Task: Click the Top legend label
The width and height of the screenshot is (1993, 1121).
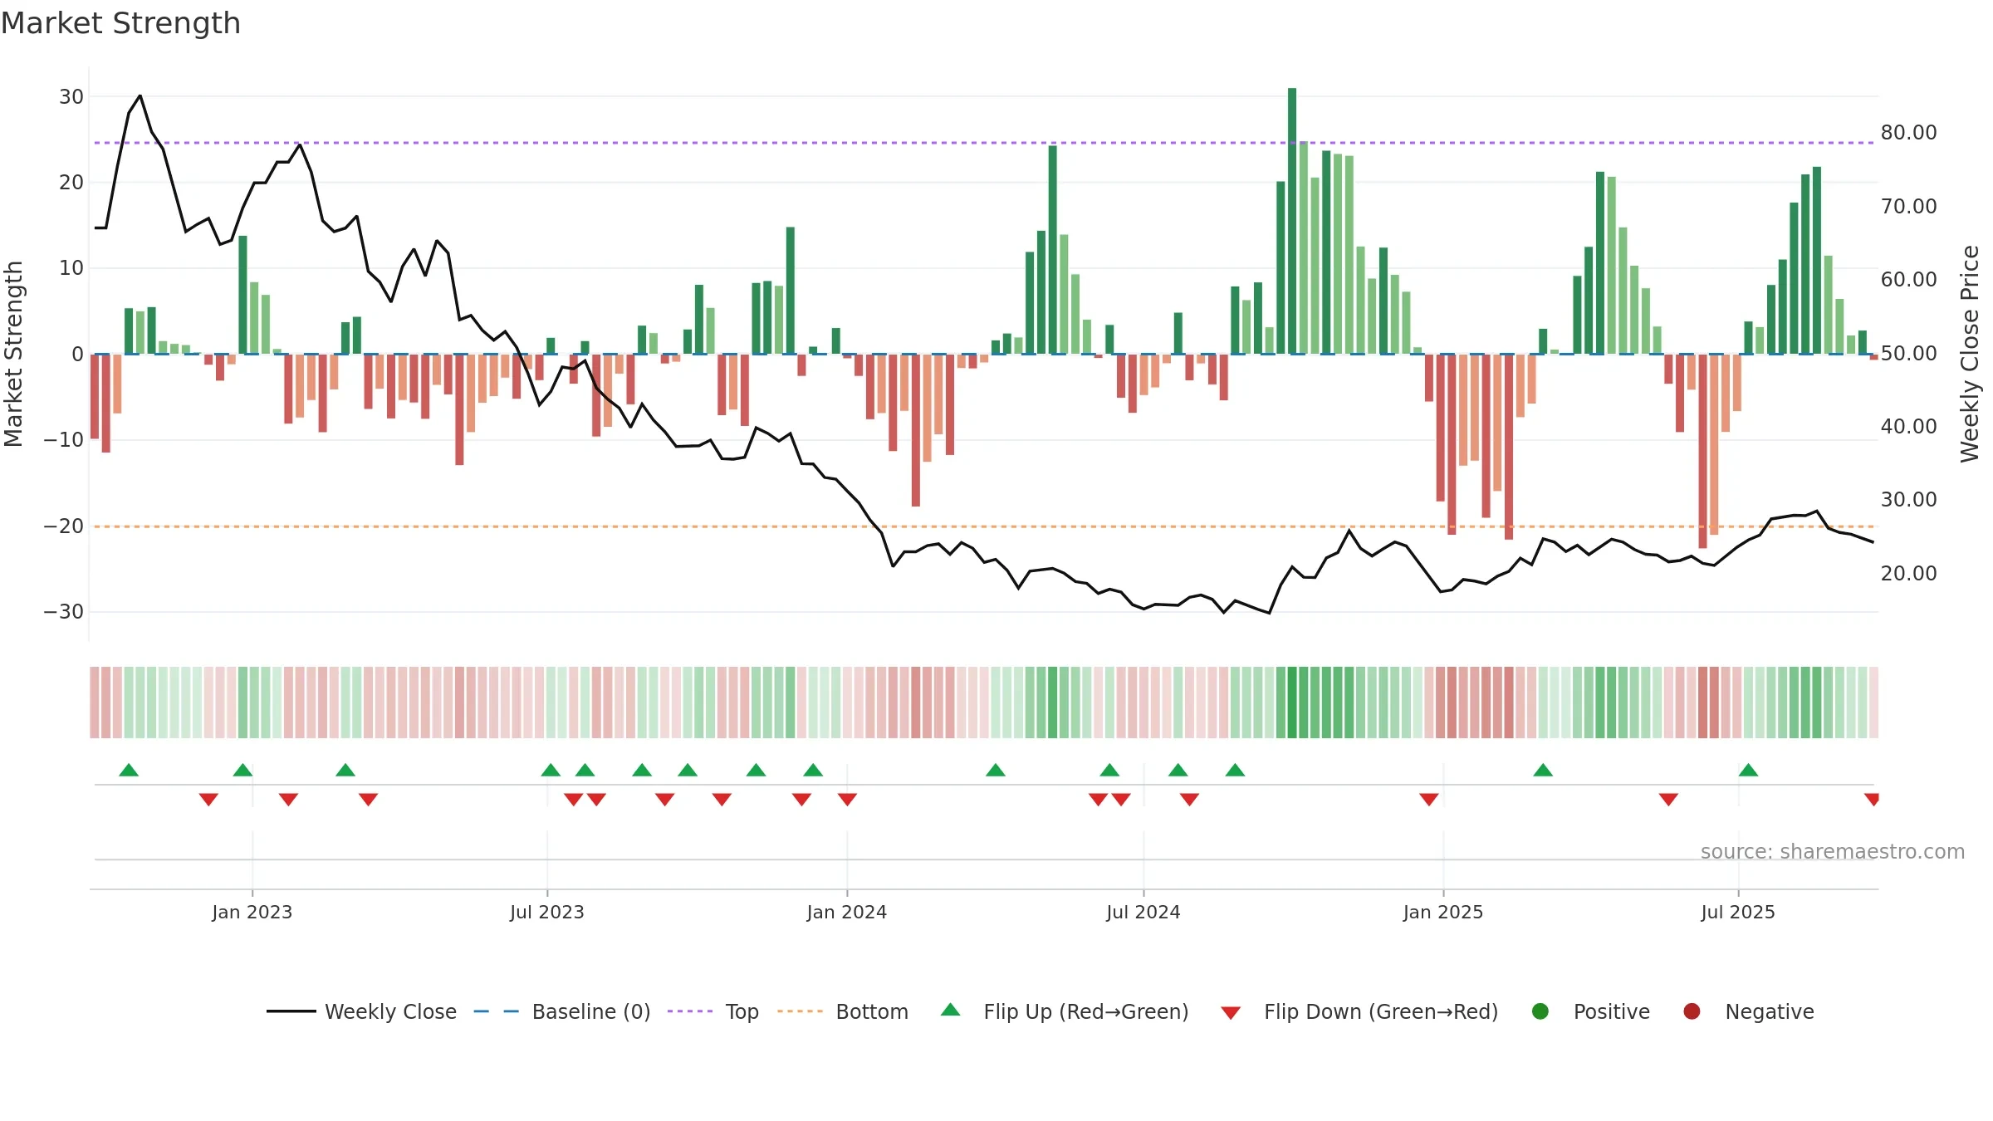Action: point(742,1011)
